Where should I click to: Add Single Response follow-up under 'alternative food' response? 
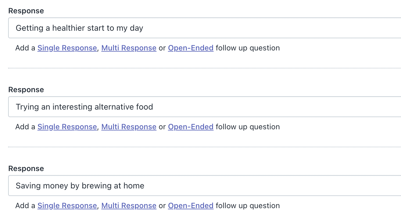point(67,127)
